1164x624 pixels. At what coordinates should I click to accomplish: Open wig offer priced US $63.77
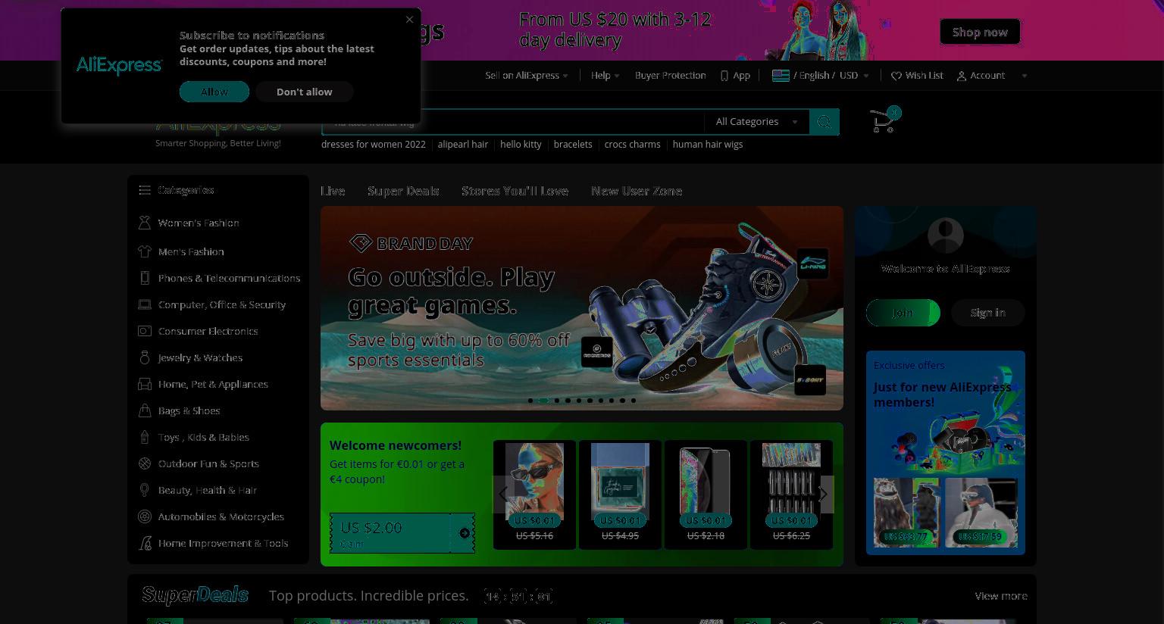(x=906, y=513)
